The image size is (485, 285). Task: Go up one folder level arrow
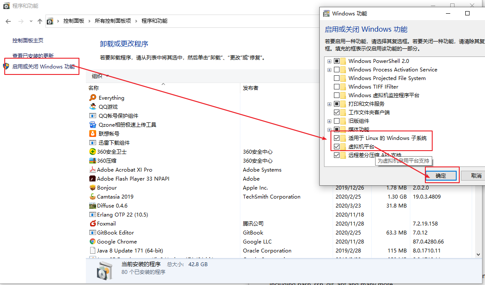[x=40, y=21]
